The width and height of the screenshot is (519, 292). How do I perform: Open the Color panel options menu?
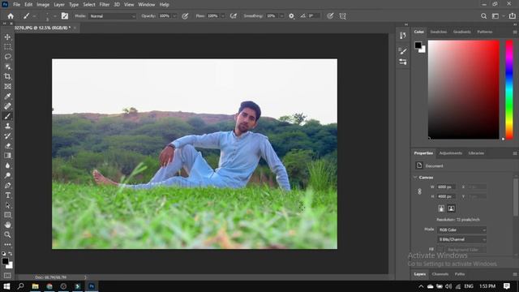515,32
